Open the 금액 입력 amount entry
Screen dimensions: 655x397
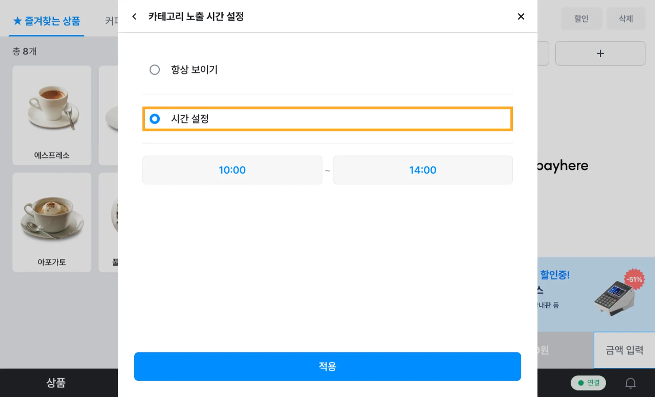coord(624,350)
